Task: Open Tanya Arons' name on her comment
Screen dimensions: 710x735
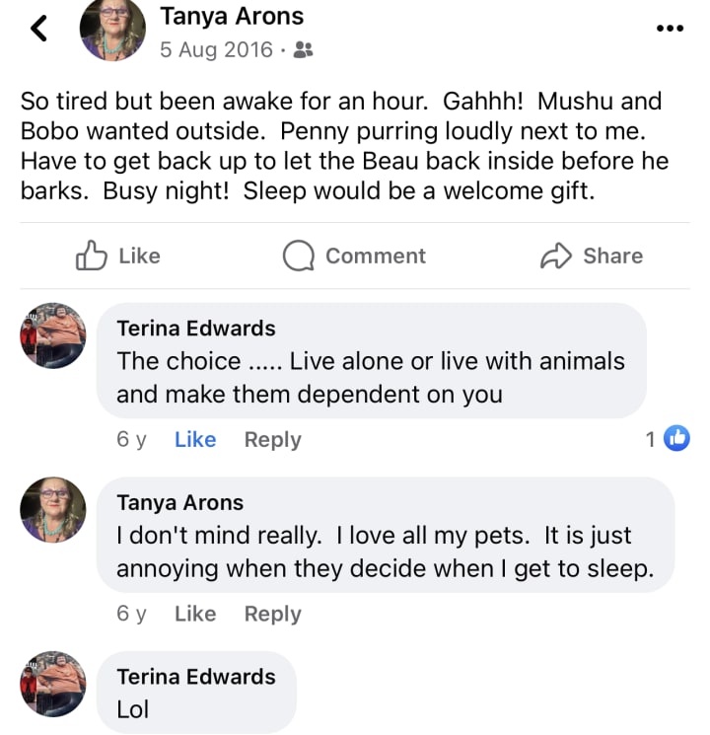Action: tap(180, 502)
